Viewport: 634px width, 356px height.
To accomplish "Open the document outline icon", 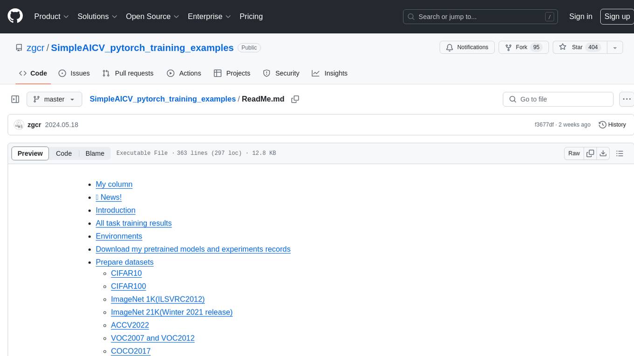I will [620, 153].
